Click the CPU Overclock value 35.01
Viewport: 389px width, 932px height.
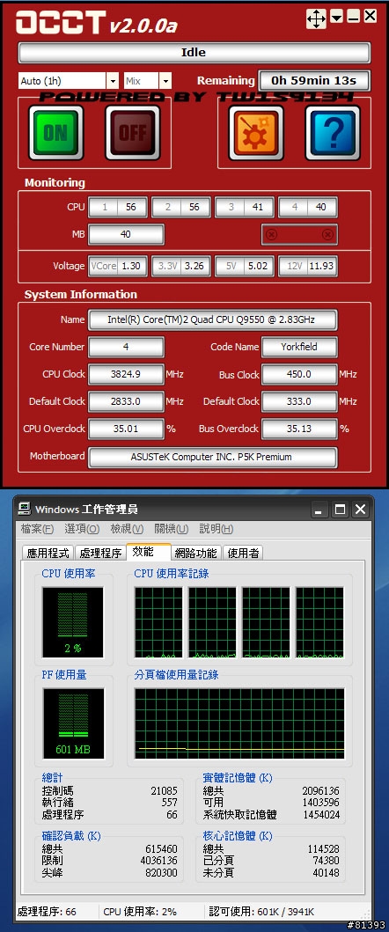coord(126,429)
